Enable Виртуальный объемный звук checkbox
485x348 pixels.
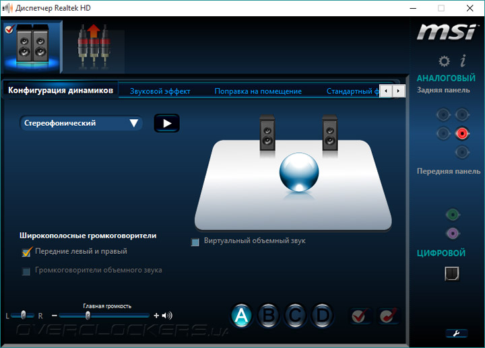pos(195,242)
